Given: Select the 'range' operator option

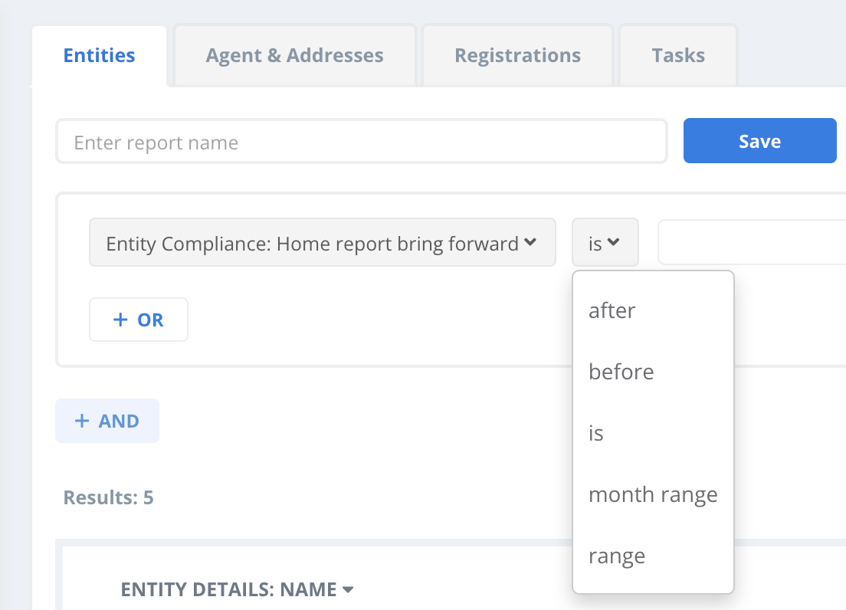Looking at the screenshot, I should [617, 556].
